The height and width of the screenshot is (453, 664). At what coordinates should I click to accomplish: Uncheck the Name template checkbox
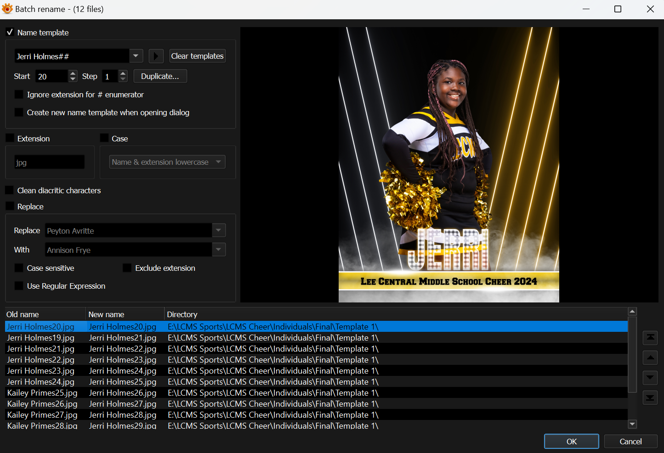[10, 32]
